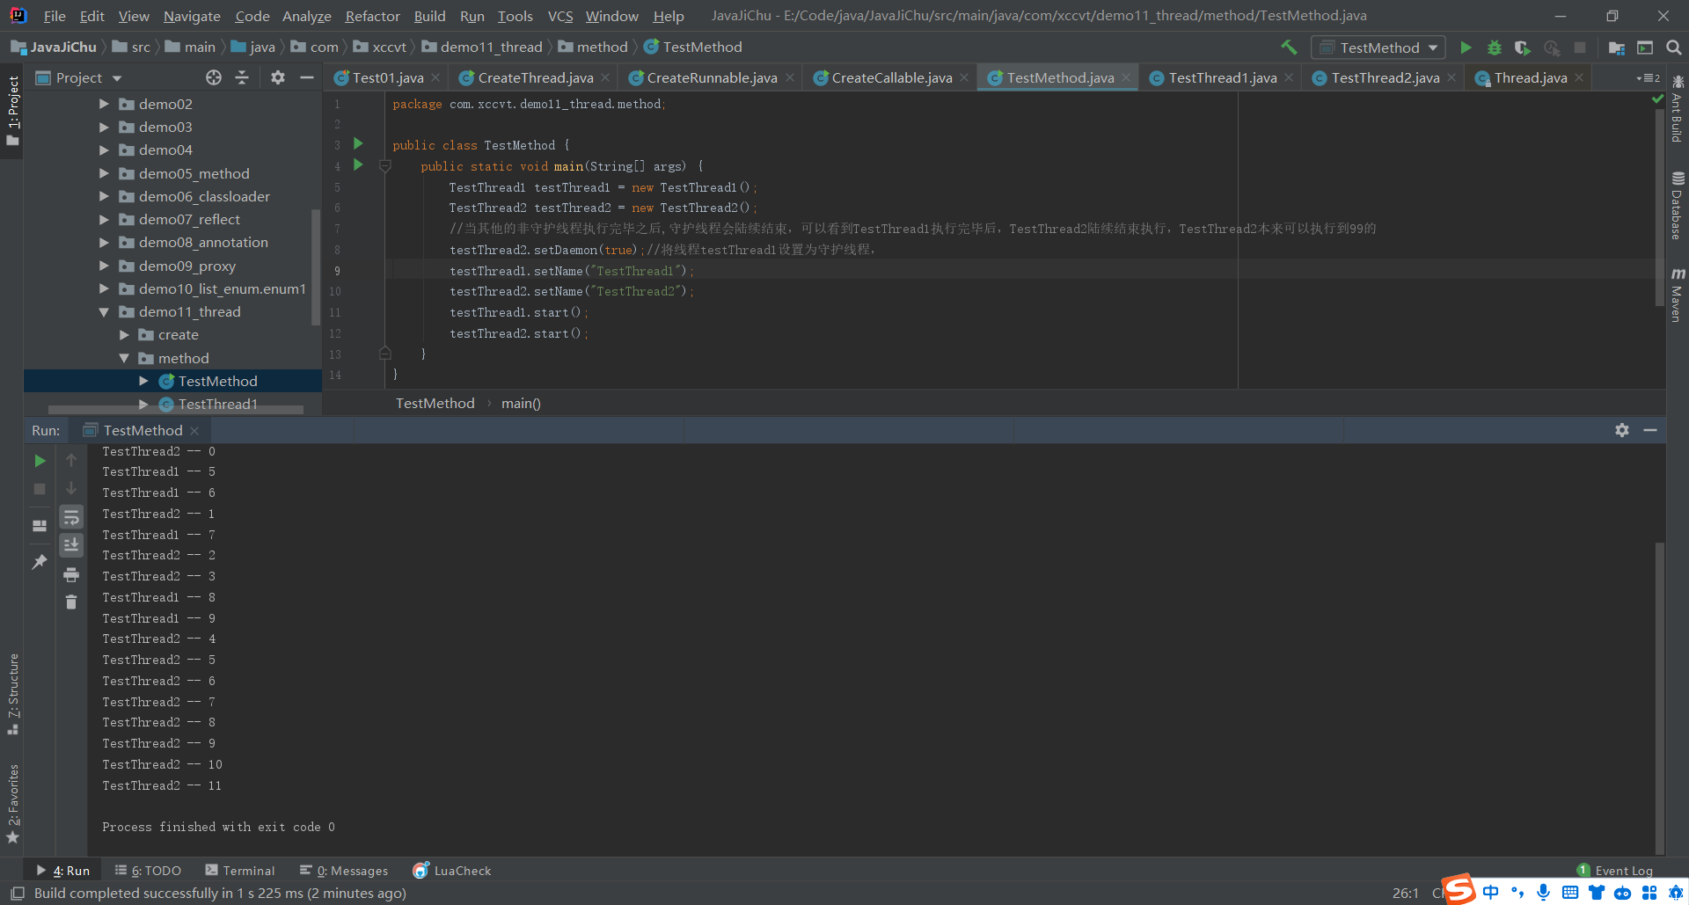Image resolution: width=1689 pixels, height=905 pixels.
Task: Rerun TestMethod in Run panel
Action: coord(40,460)
